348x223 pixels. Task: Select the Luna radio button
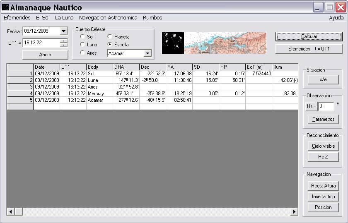tap(82, 45)
